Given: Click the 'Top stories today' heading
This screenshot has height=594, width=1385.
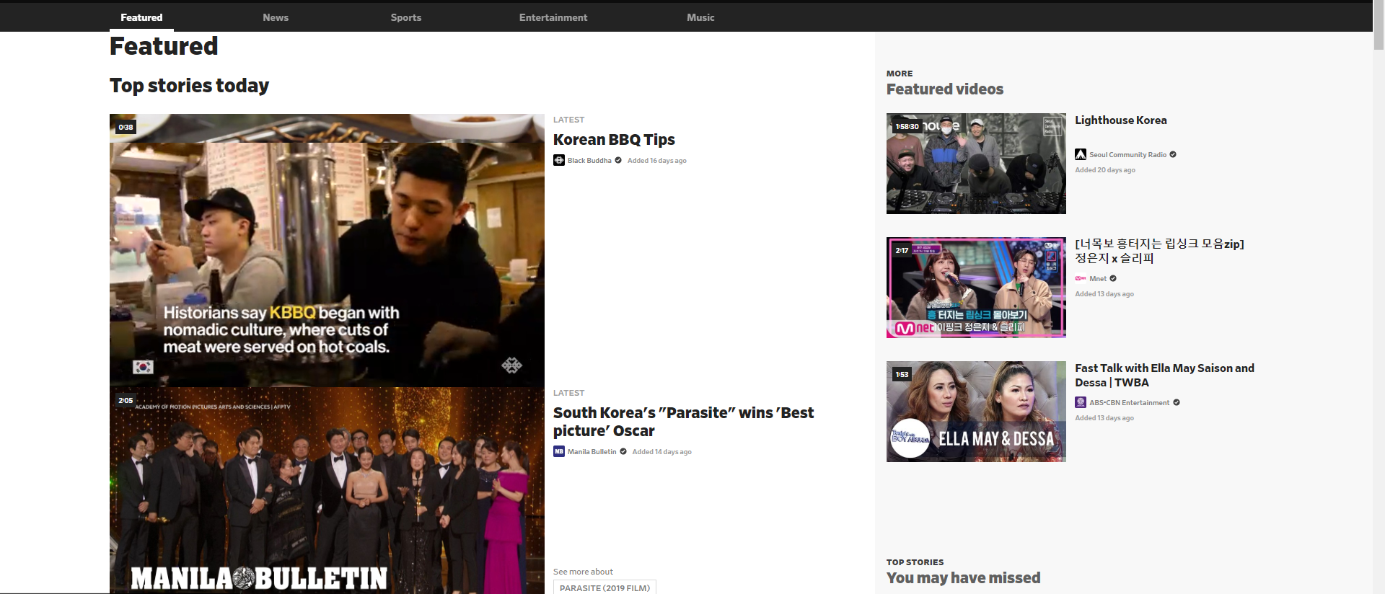Looking at the screenshot, I should [189, 86].
